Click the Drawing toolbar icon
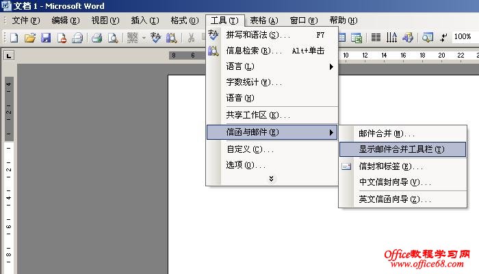 point(408,38)
